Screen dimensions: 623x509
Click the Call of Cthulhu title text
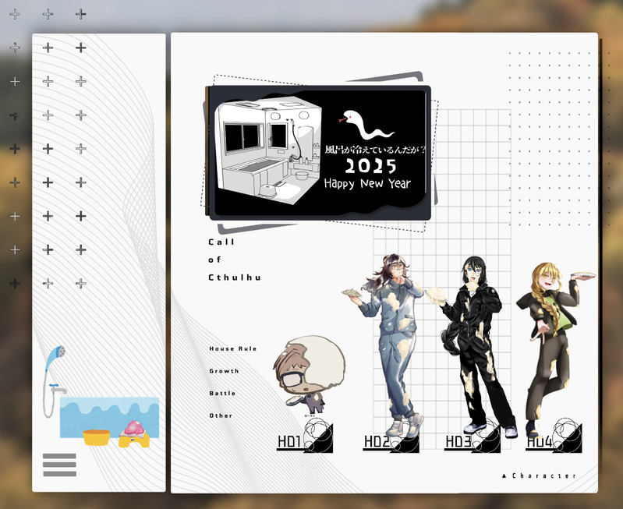[x=235, y=260]
